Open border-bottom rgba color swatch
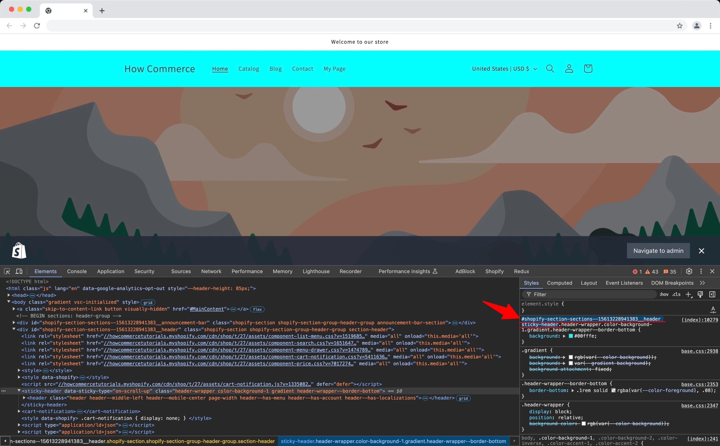This screenshot has height=446, width=720. tap(613, 390)
